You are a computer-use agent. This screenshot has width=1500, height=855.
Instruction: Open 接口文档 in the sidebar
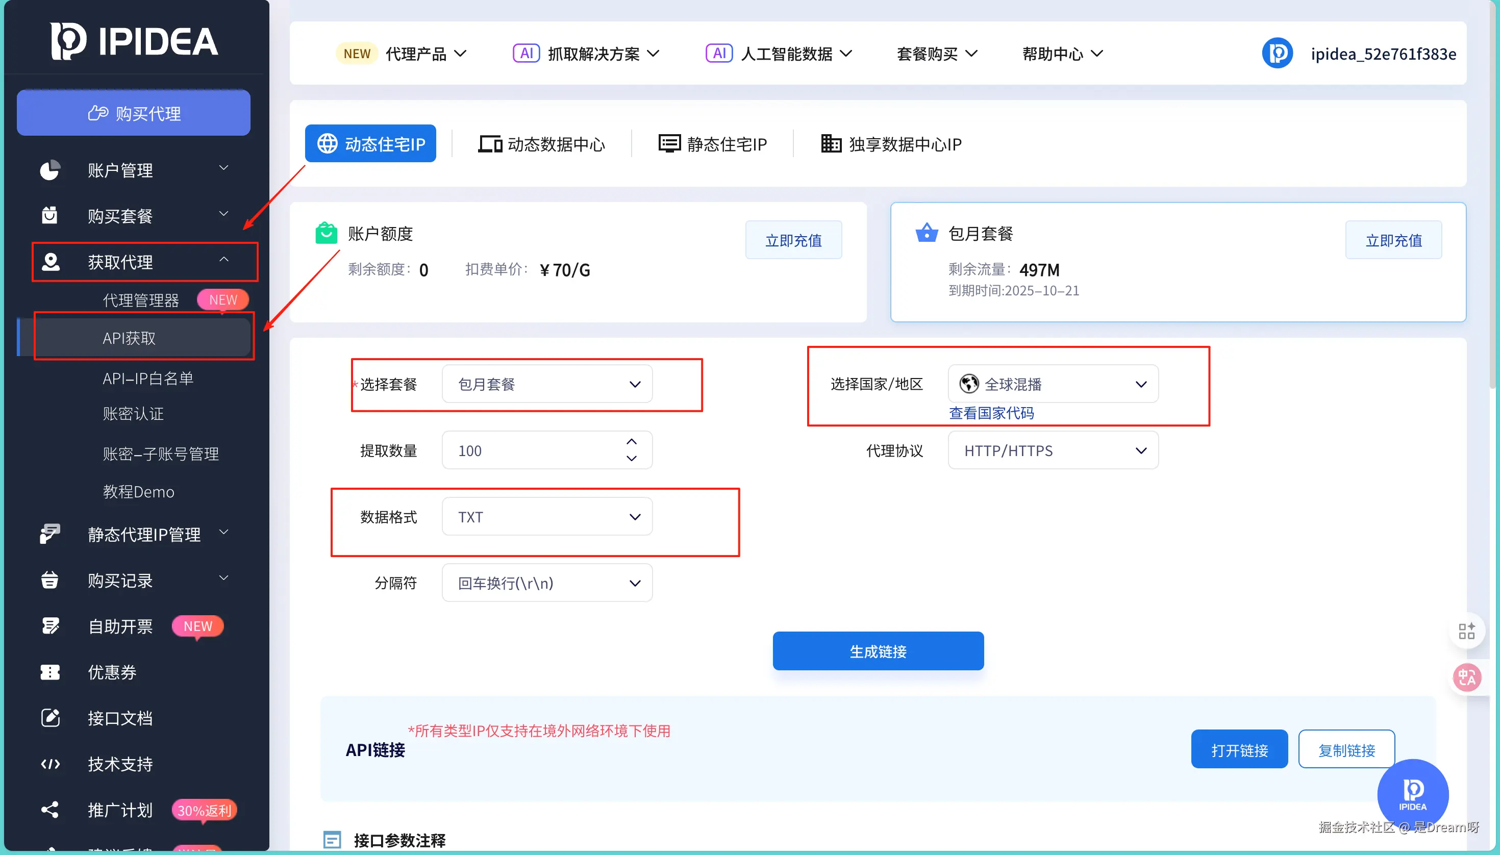click(x=120, y=718)
